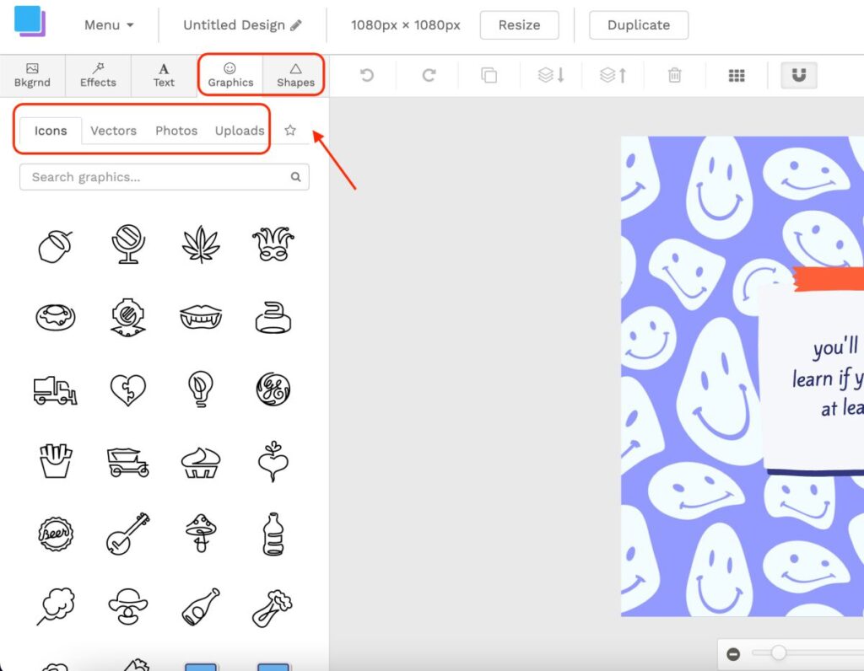
Task: Open the Menu dropdown
Action: click(x=107, y=24)
